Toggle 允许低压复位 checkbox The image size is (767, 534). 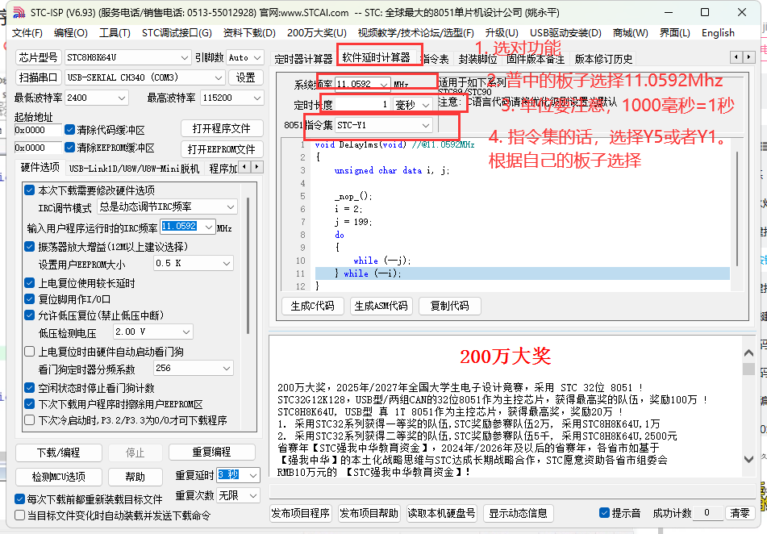29,315
